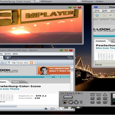The height and width of the screenshot is (115, 115).
Task: Click the Opera address field showing http://www.xfce-
Action: 20,63
